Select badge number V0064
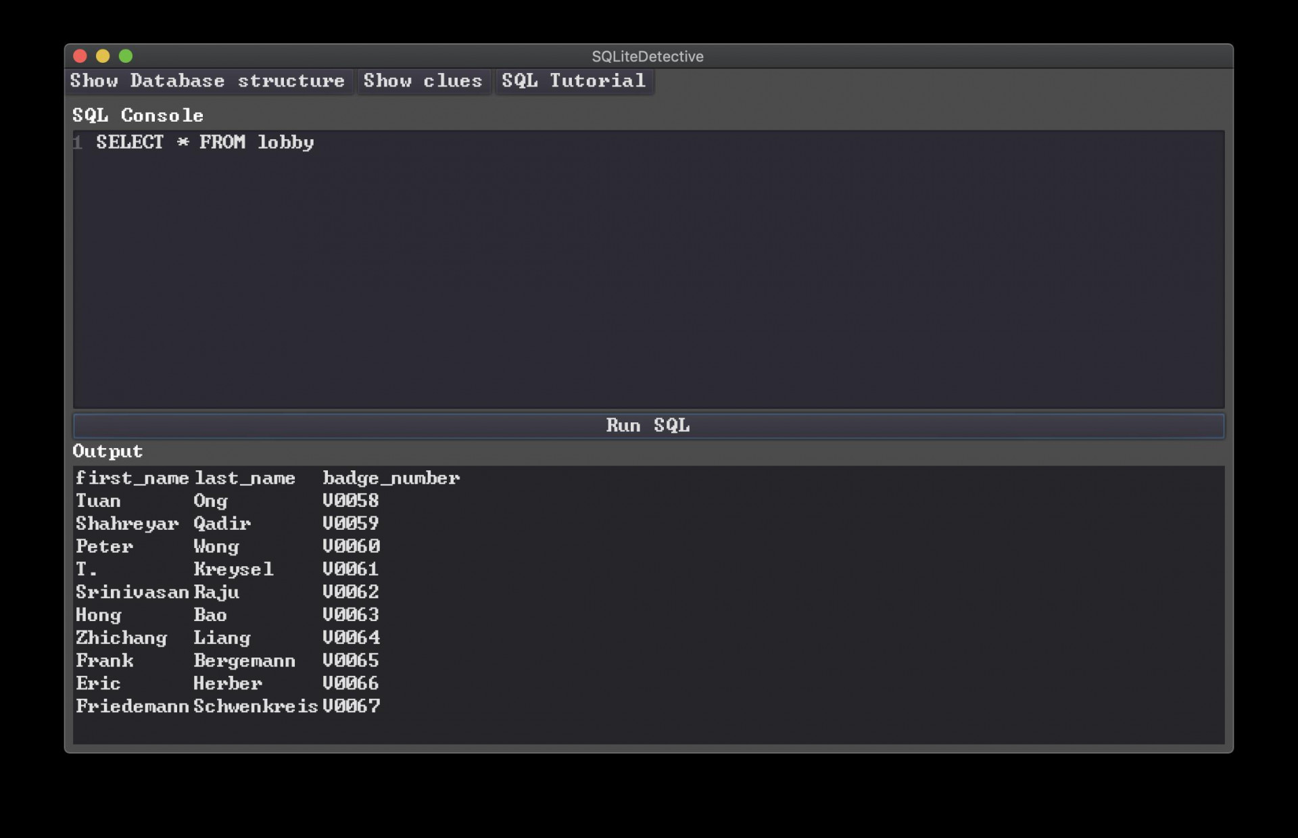This screenshot has width=1298, height=838. (352, 639)
